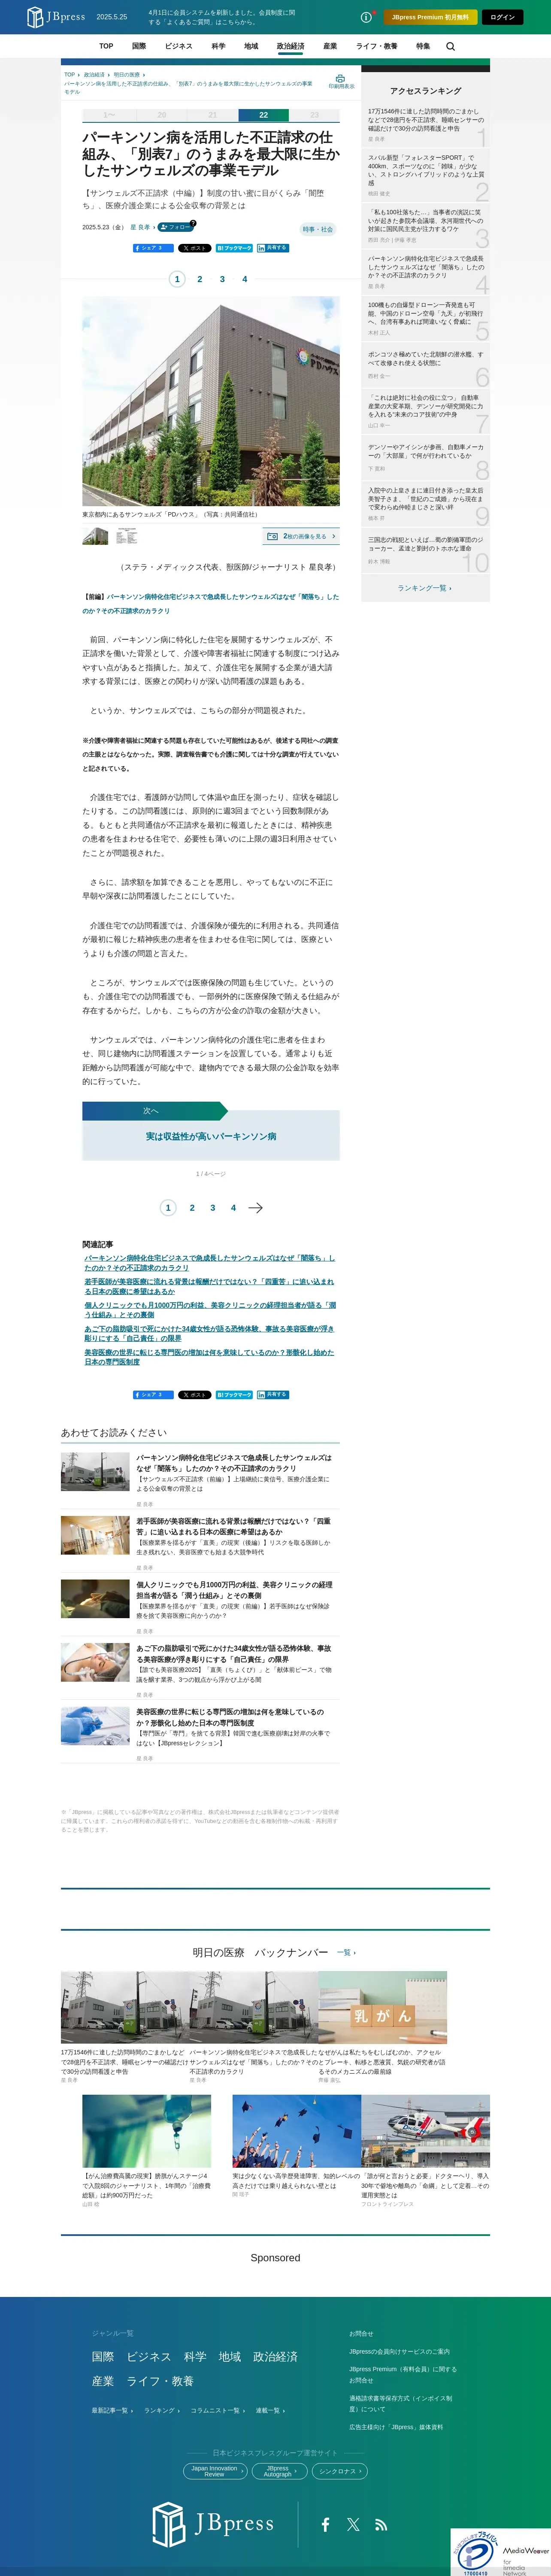Click the top X post button under the title
The image size is (551, 2576).
pos(195,248)
